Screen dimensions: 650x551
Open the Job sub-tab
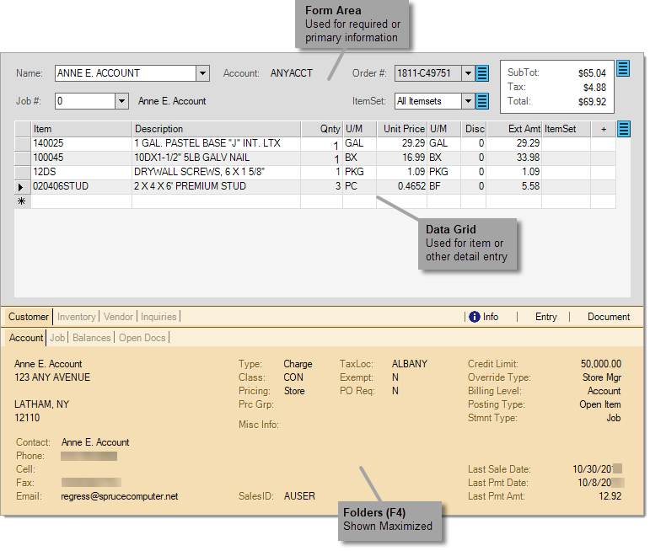[57, 338]
